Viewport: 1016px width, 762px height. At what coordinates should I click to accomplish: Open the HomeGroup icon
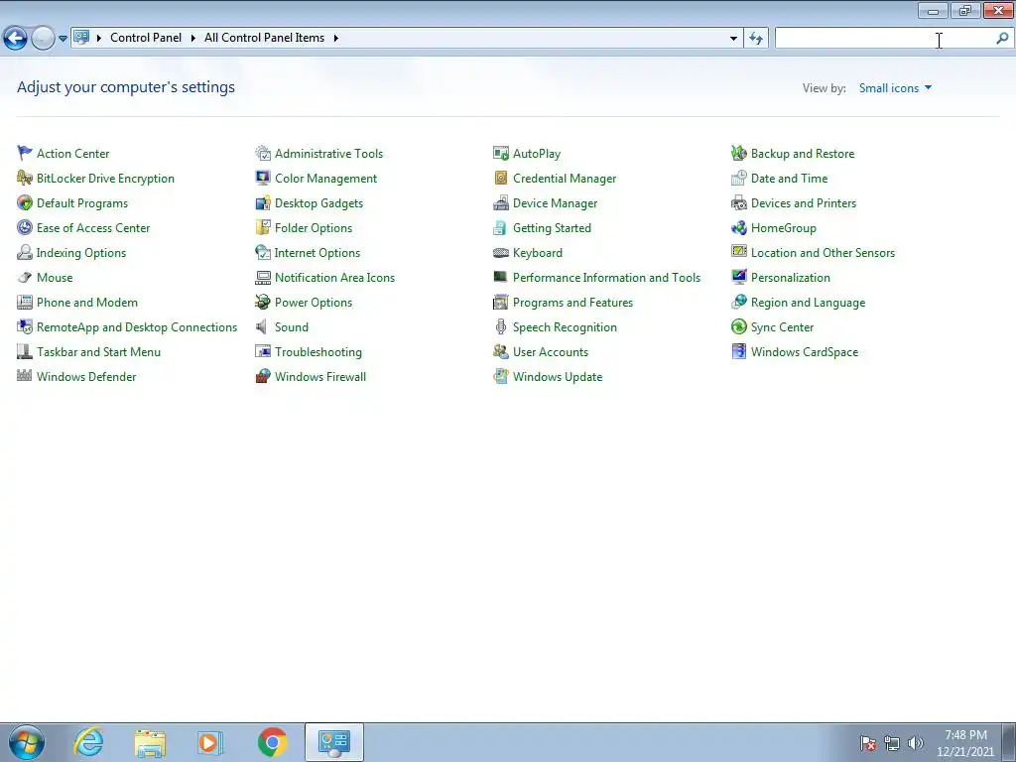pyautogui.click(x=738, y=227)
